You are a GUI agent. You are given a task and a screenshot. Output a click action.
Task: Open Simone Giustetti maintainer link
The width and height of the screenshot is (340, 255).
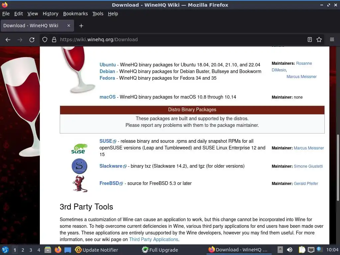308,166
